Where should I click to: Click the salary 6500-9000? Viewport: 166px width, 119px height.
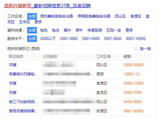(133, 102)
